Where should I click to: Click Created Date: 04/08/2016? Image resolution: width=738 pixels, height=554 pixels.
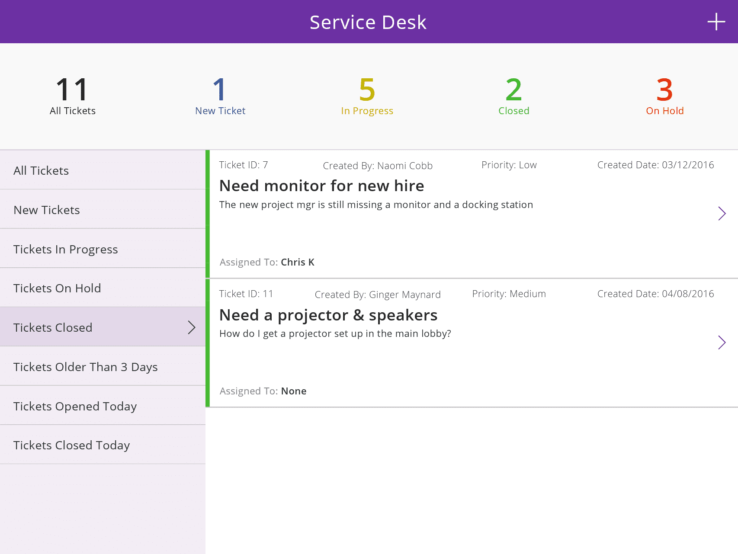click(656, 294)
